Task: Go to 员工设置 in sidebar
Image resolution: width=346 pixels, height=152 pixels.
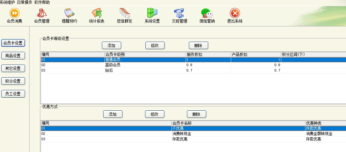Action: pos(13,94)
